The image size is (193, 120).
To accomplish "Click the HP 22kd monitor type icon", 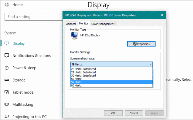I will coord(74,36).
